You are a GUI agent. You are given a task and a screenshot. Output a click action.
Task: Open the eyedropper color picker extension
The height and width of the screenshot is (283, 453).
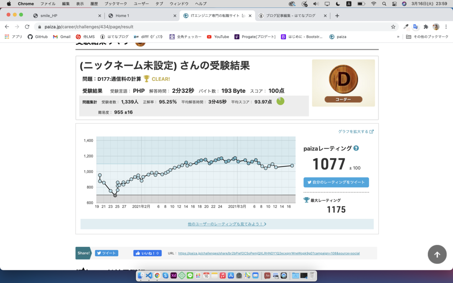tap(406, 27)
